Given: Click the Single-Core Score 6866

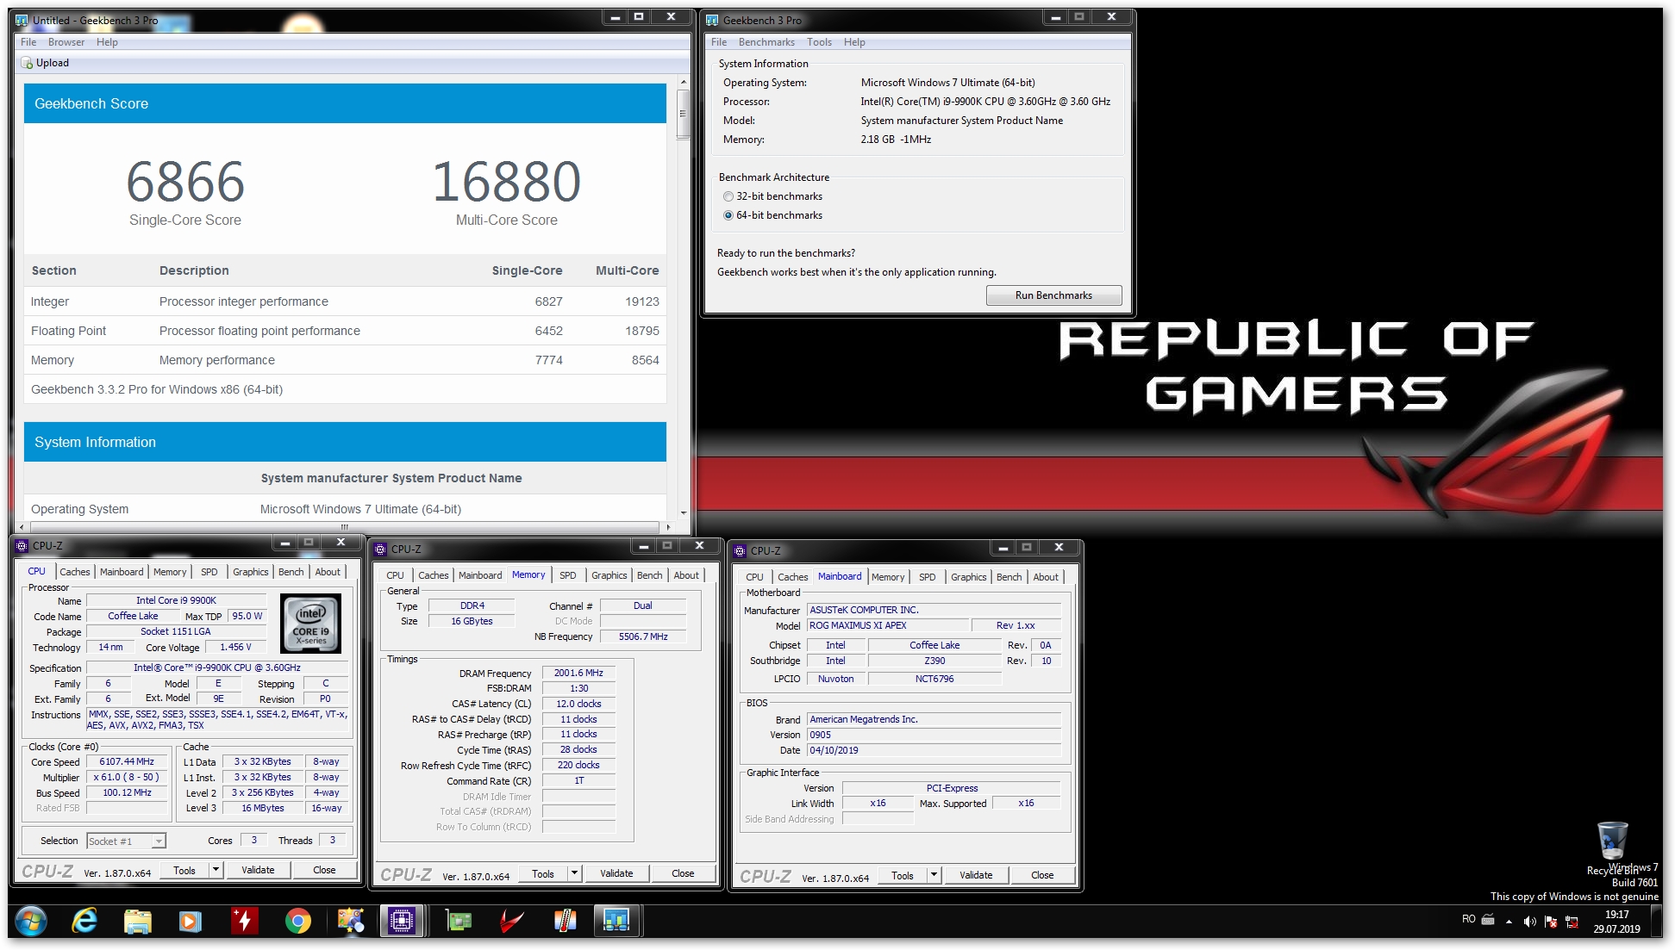Looking at the screenshot, I should point(185,182).
